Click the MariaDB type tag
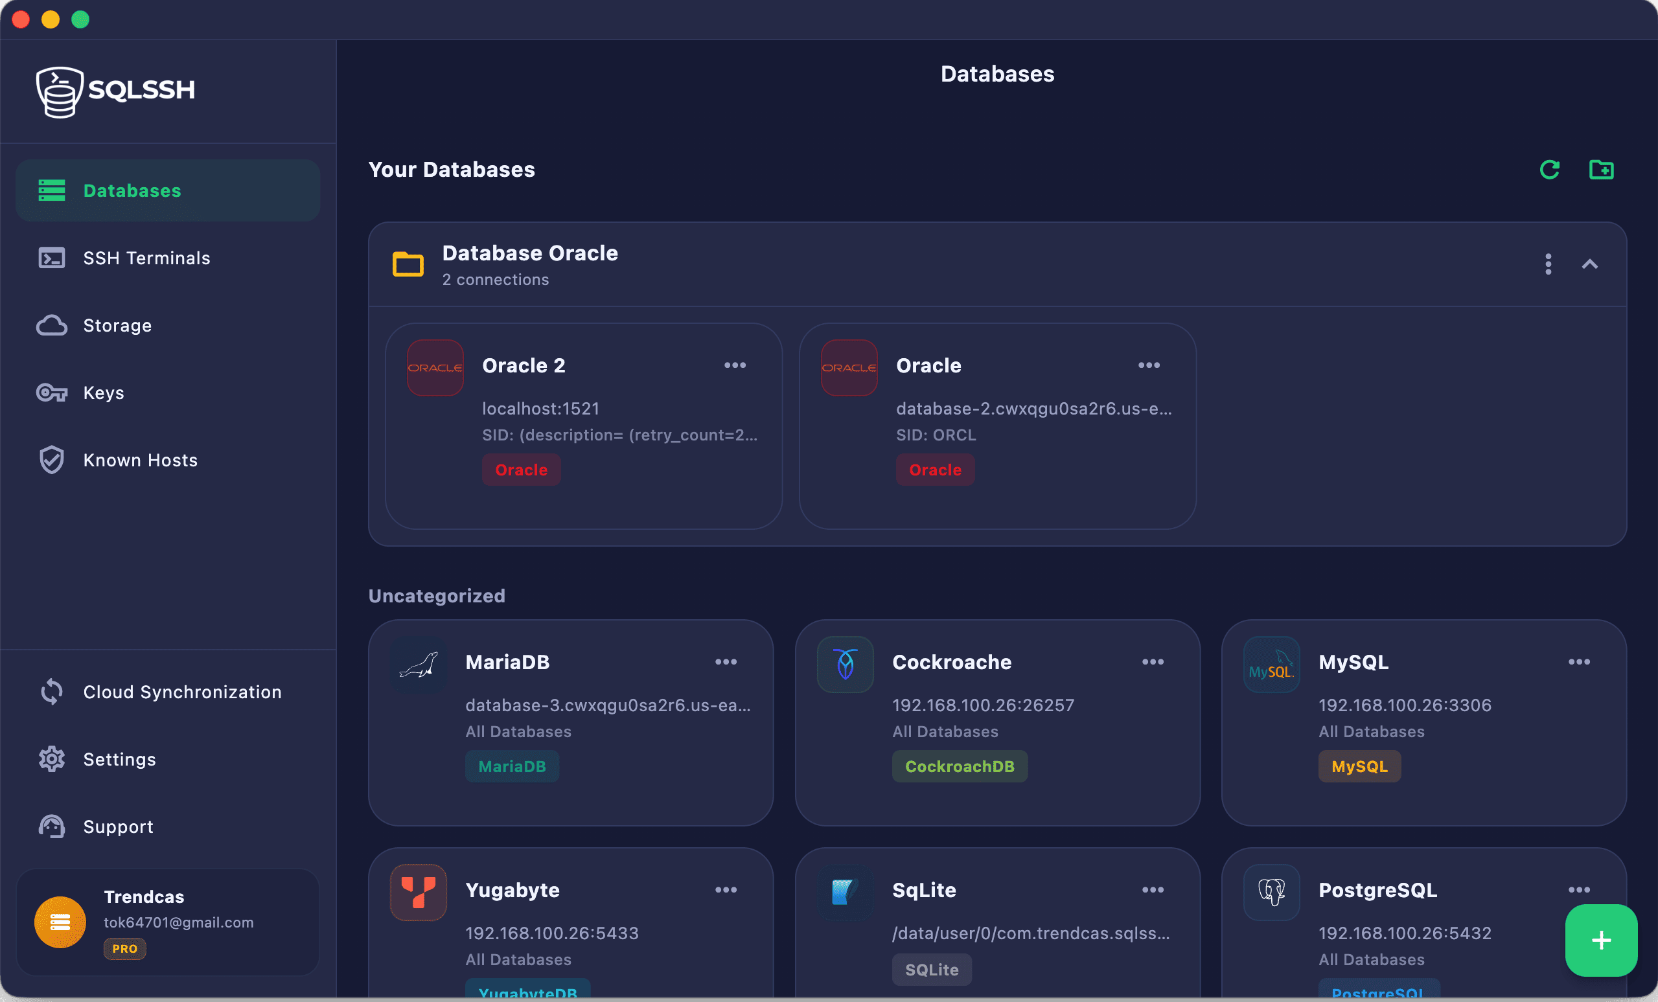Screen dimensions: 1658x1002 pos(512,766)
